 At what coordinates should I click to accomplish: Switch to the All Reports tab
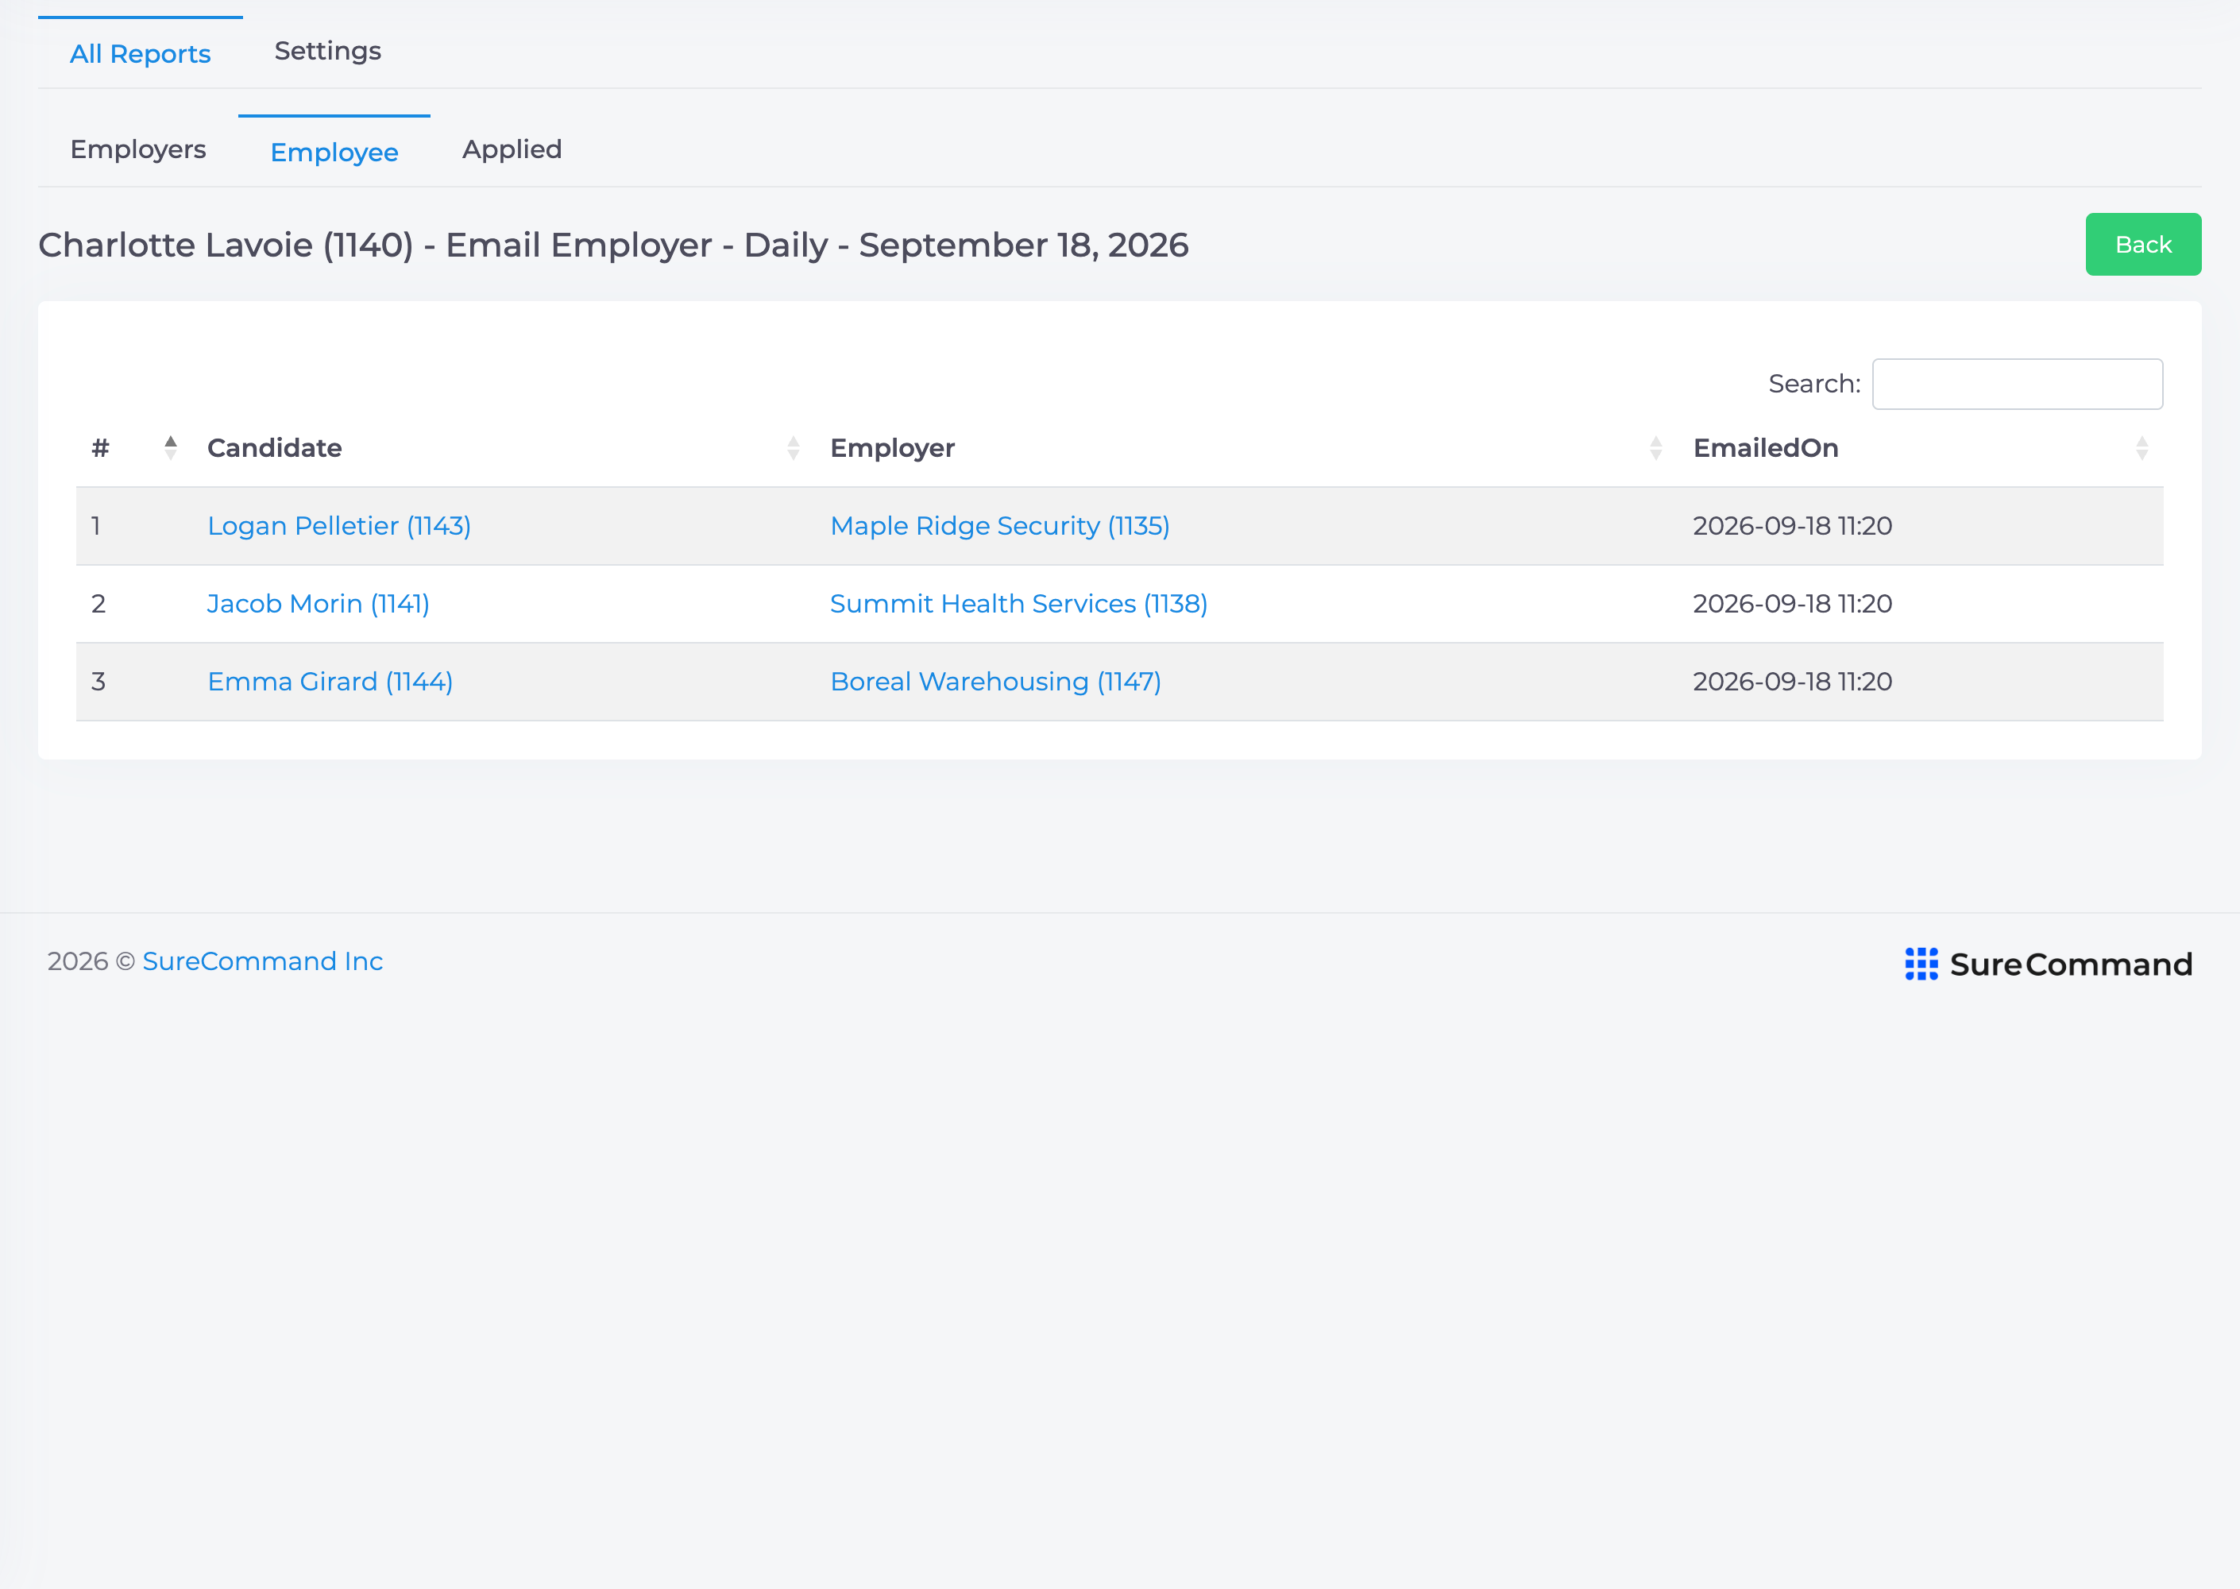[140, 54]
